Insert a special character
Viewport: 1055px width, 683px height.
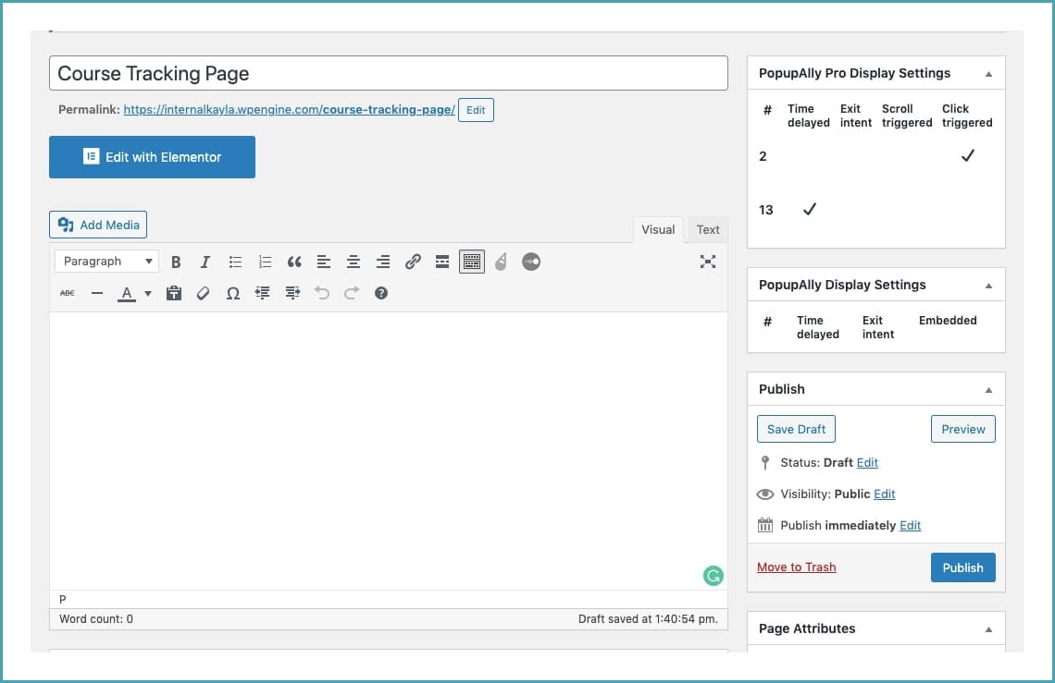click(x=232, y=293)
